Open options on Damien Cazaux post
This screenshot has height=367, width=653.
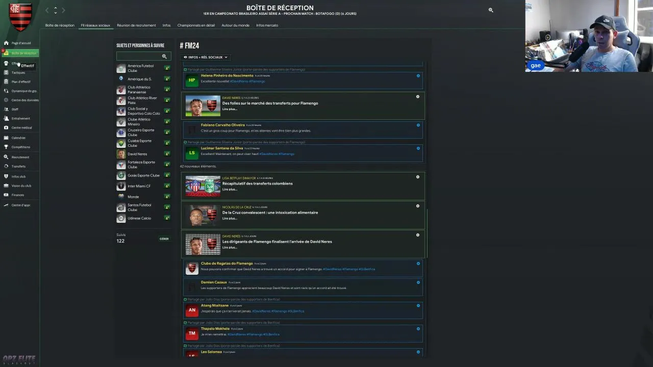click(418, 282)
